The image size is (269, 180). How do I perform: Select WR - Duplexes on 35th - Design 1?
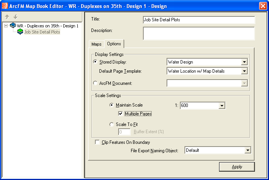coord(48,26)
